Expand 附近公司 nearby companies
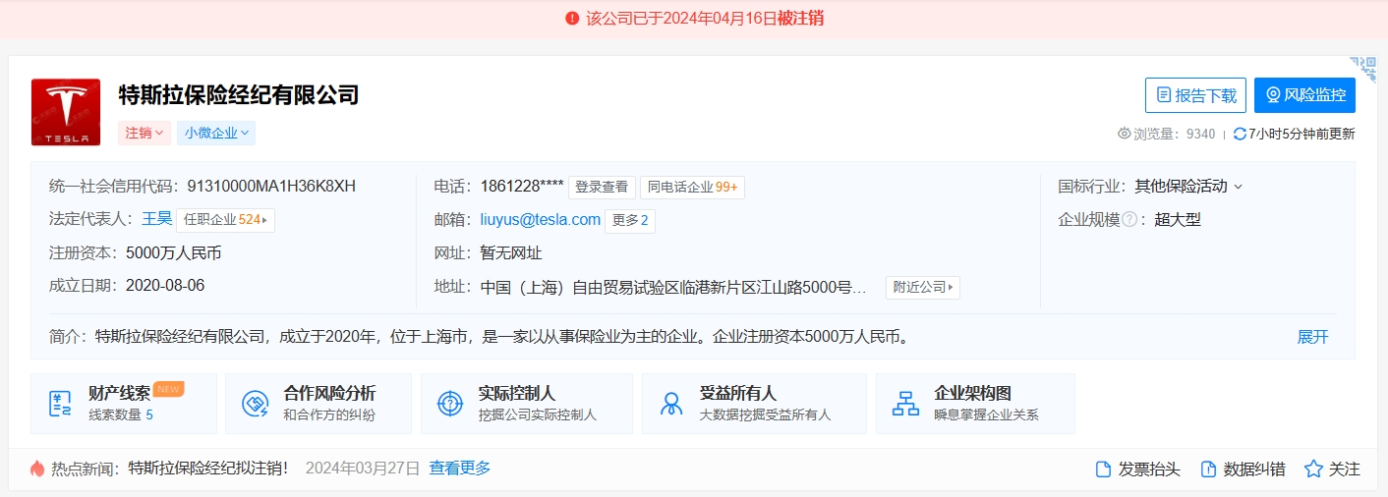The width and height of the screenshot is (1388, 497). (x=922, y=287)
